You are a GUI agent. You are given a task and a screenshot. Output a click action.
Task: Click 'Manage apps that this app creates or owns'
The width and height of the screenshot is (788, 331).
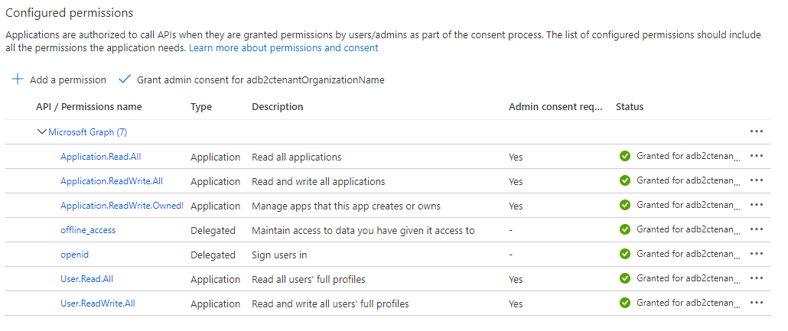point(347,206)
